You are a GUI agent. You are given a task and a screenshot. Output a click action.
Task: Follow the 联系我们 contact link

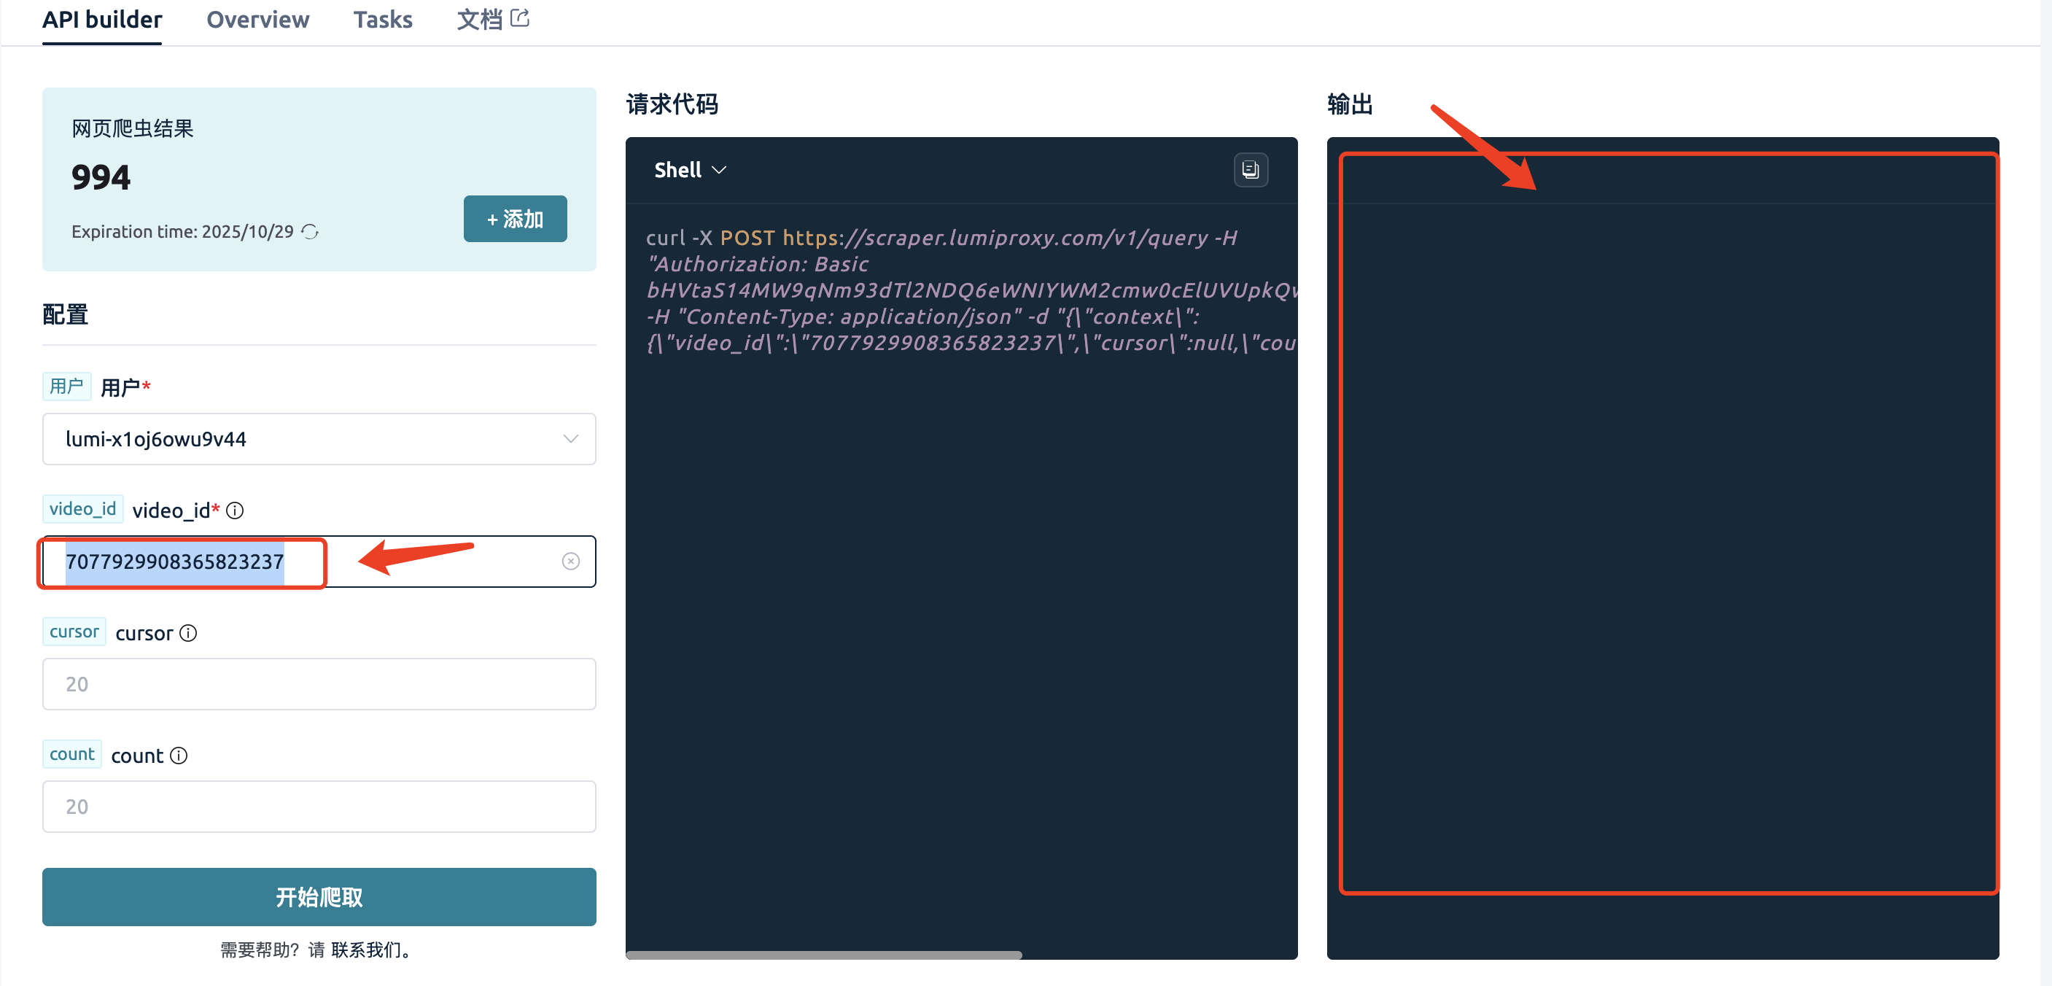(365, 950)
